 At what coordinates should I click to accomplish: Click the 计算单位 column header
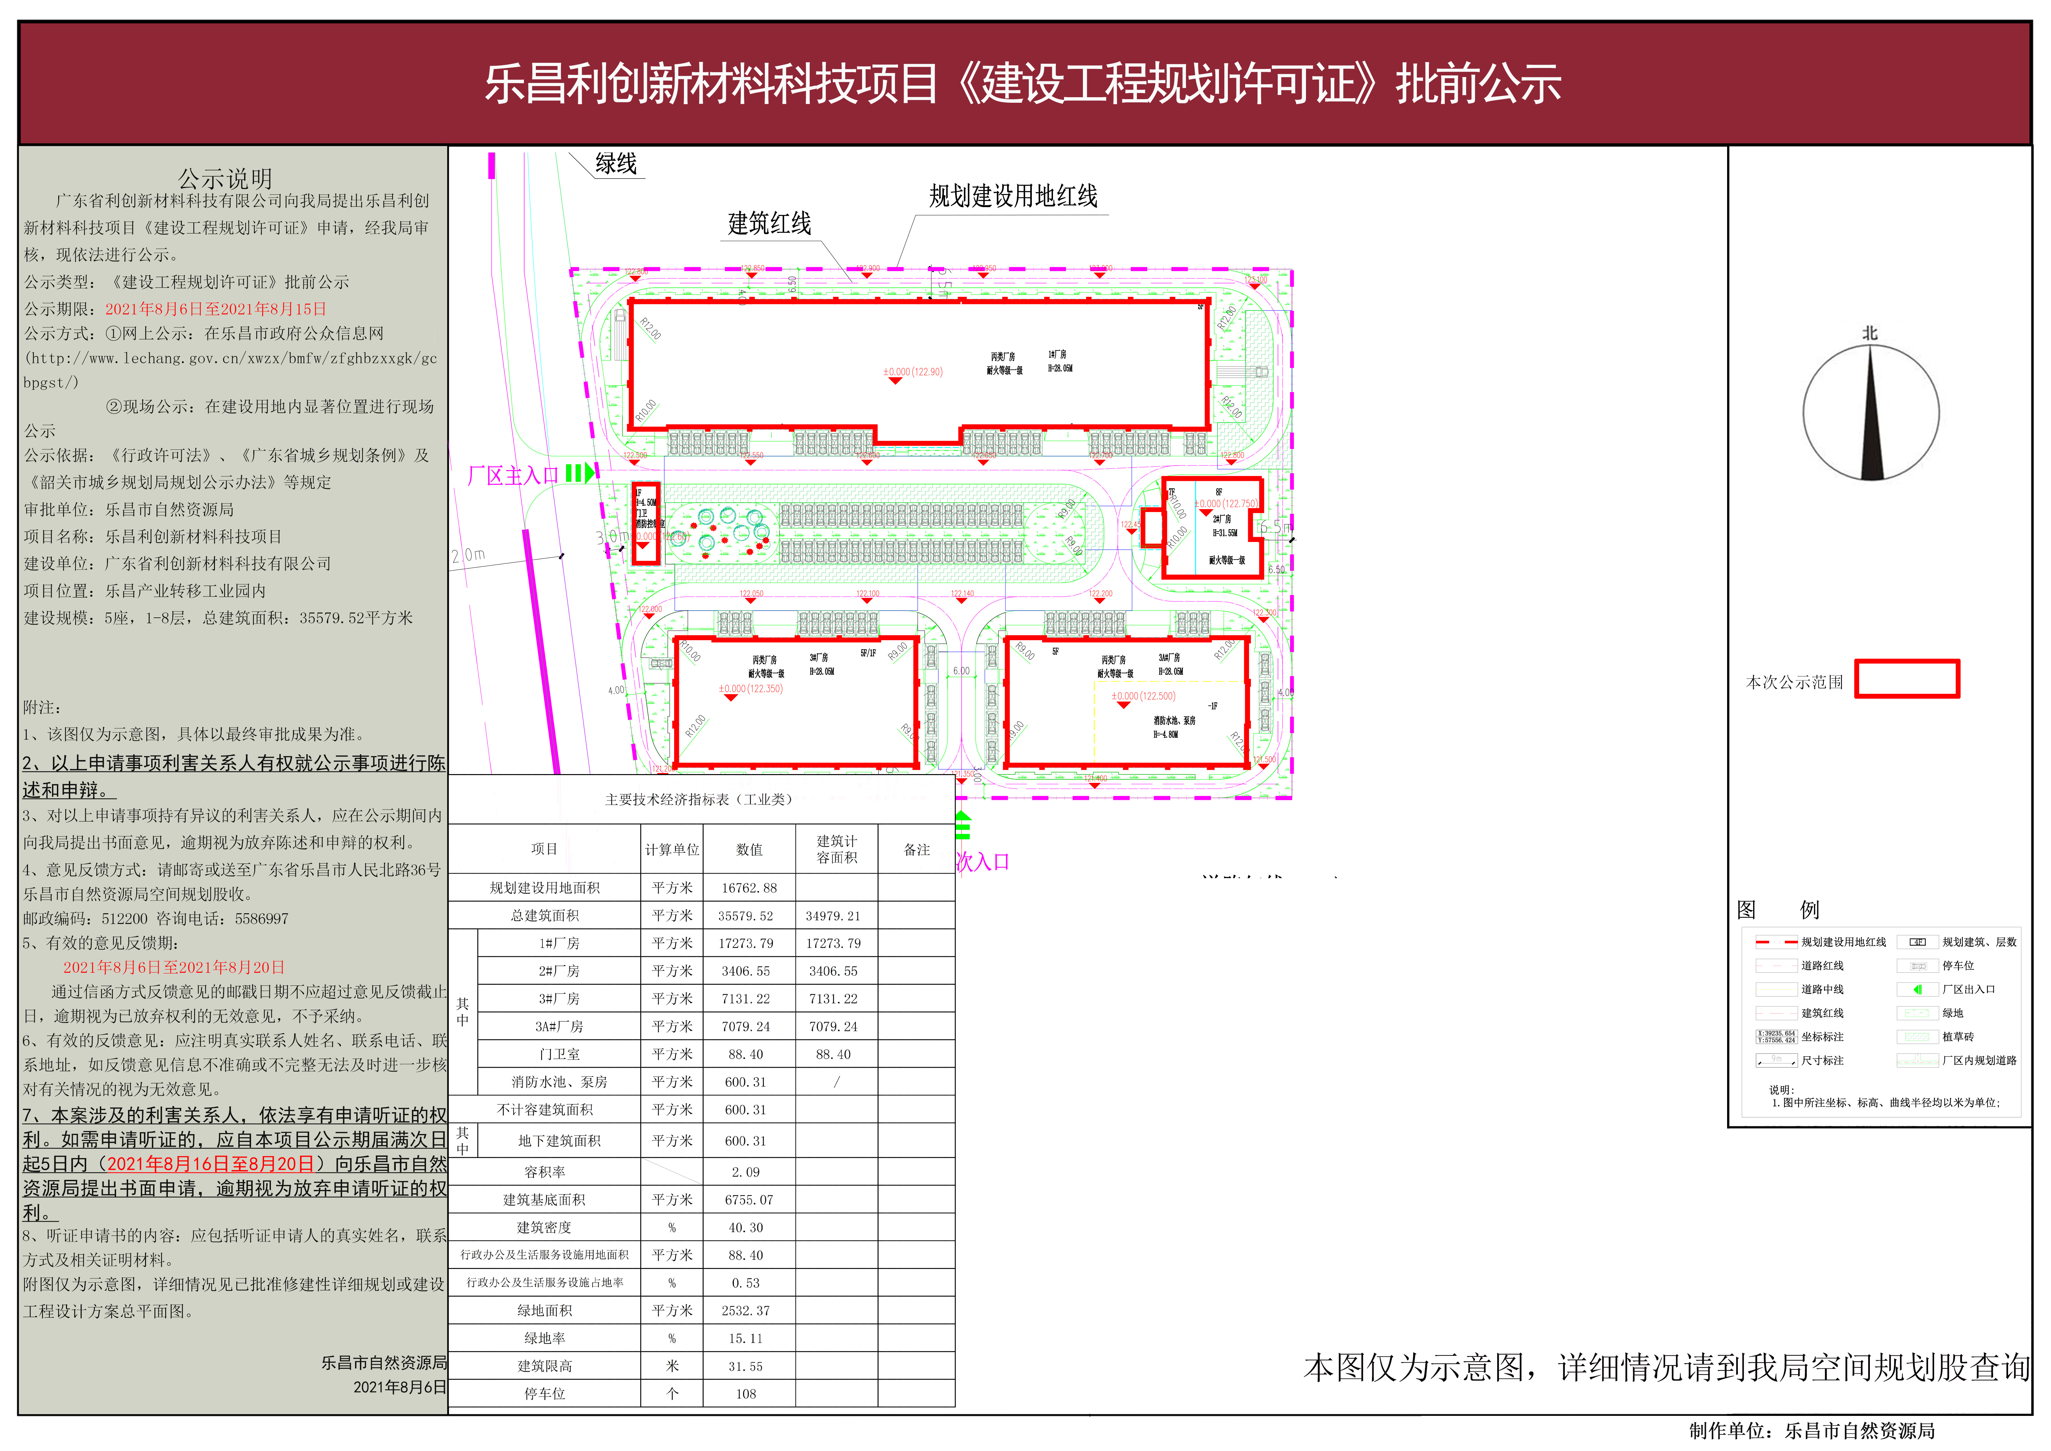[672, 850]
